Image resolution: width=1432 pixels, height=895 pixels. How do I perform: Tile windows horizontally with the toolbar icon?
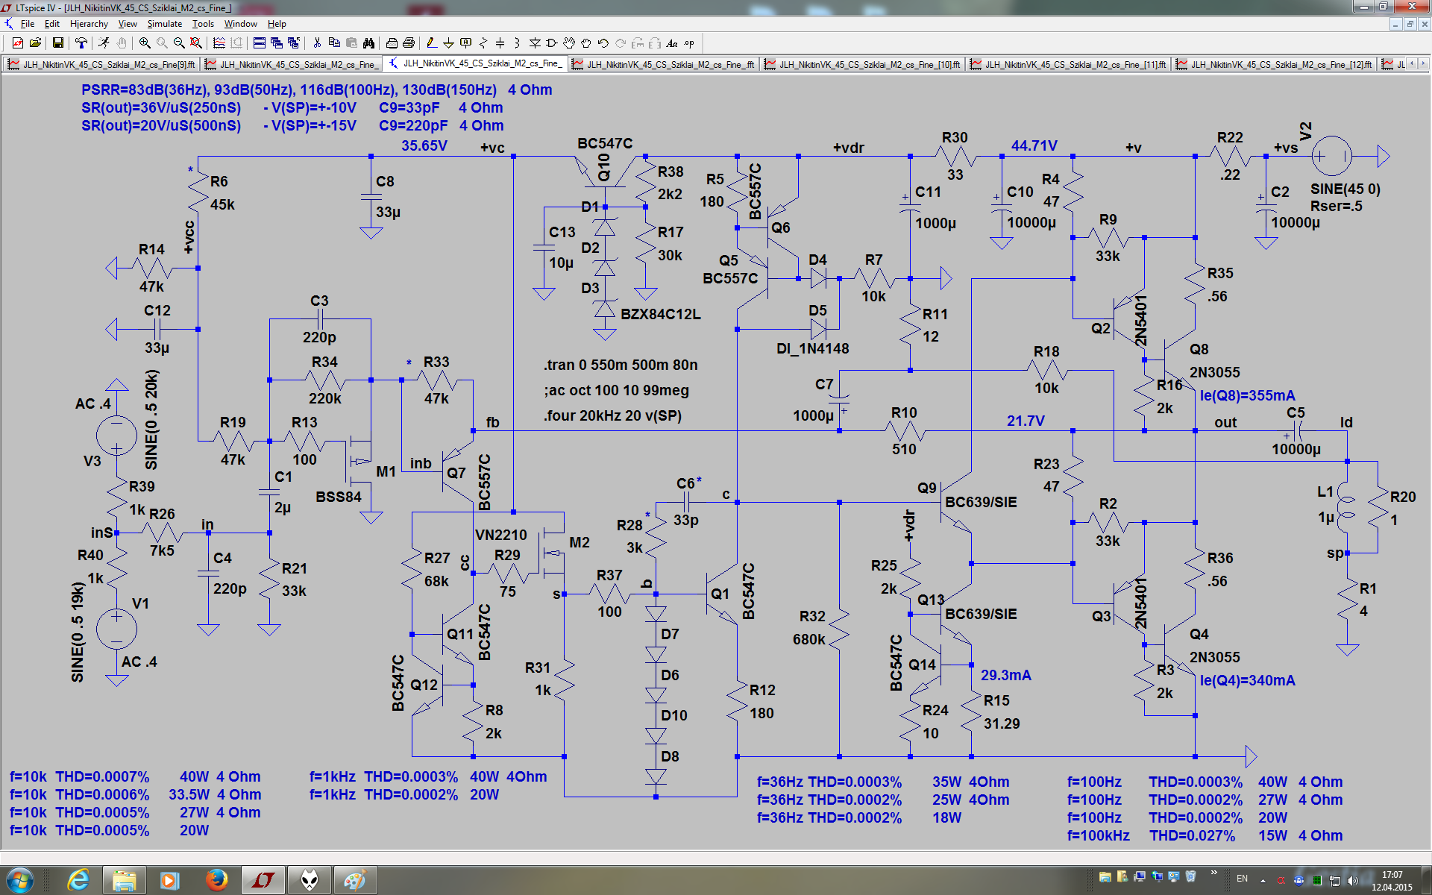[x=260, y=43]
